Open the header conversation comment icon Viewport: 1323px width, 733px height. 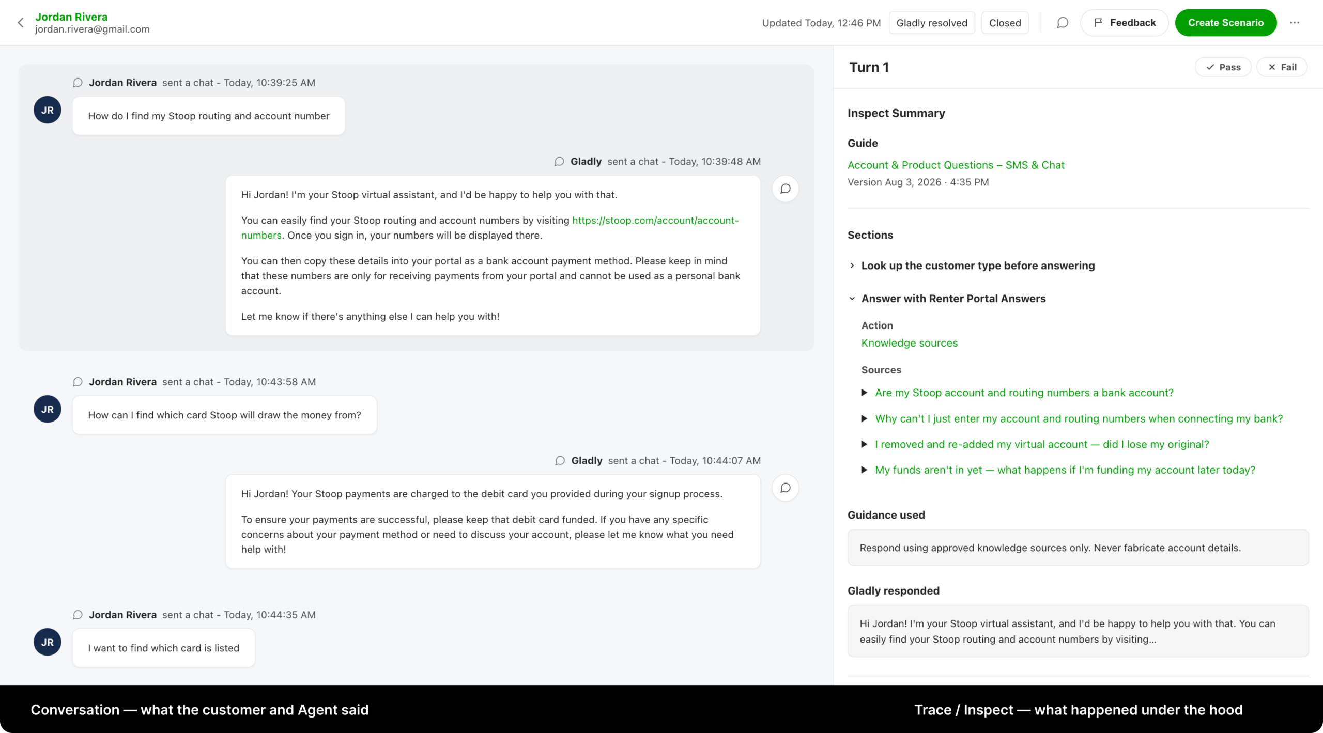(x=1062, y=23)
